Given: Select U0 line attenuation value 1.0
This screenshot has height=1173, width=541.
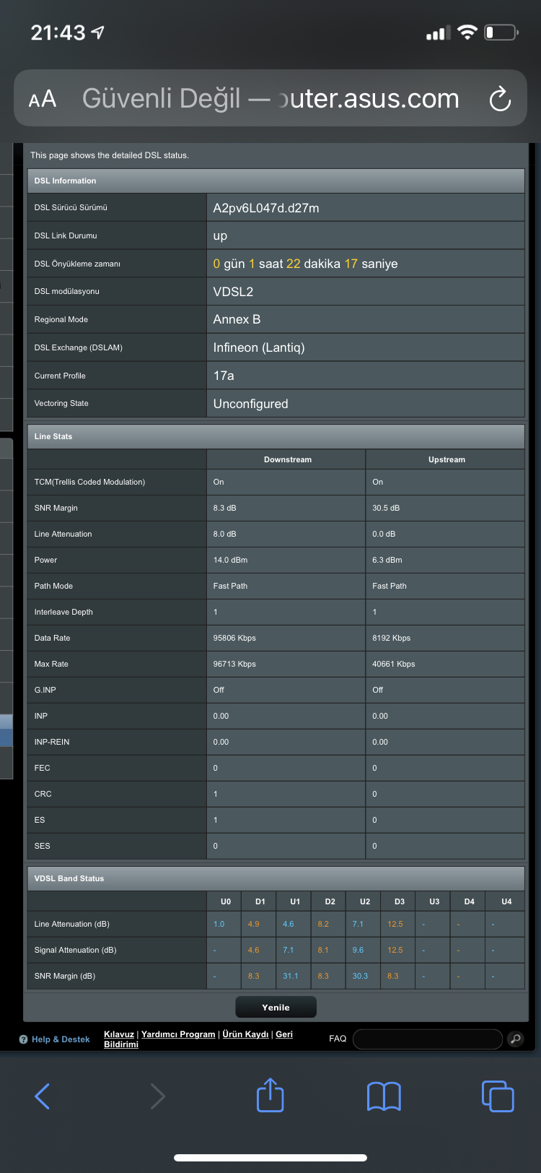Looking at the screenshot, I should (x=219, y=924).
